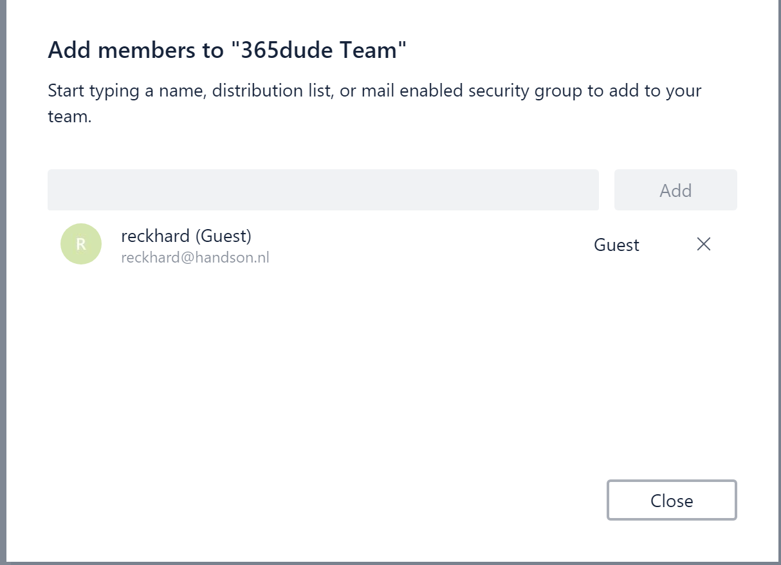Click the Guest role label

616,245
